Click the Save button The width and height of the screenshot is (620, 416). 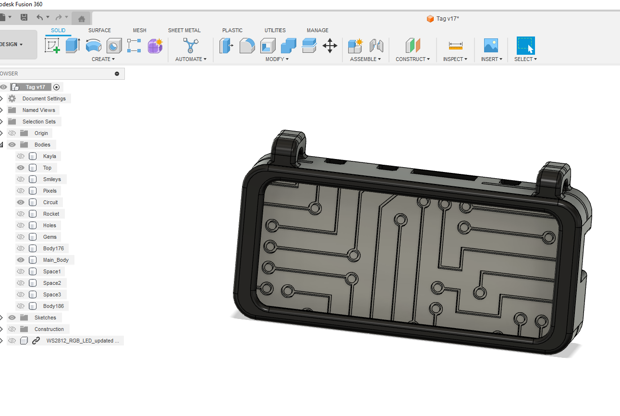[24, 17]
